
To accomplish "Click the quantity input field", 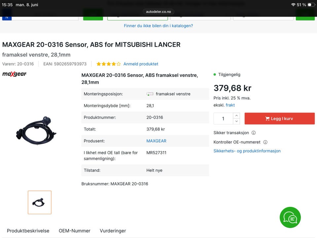I will click(x=223, y=119).
